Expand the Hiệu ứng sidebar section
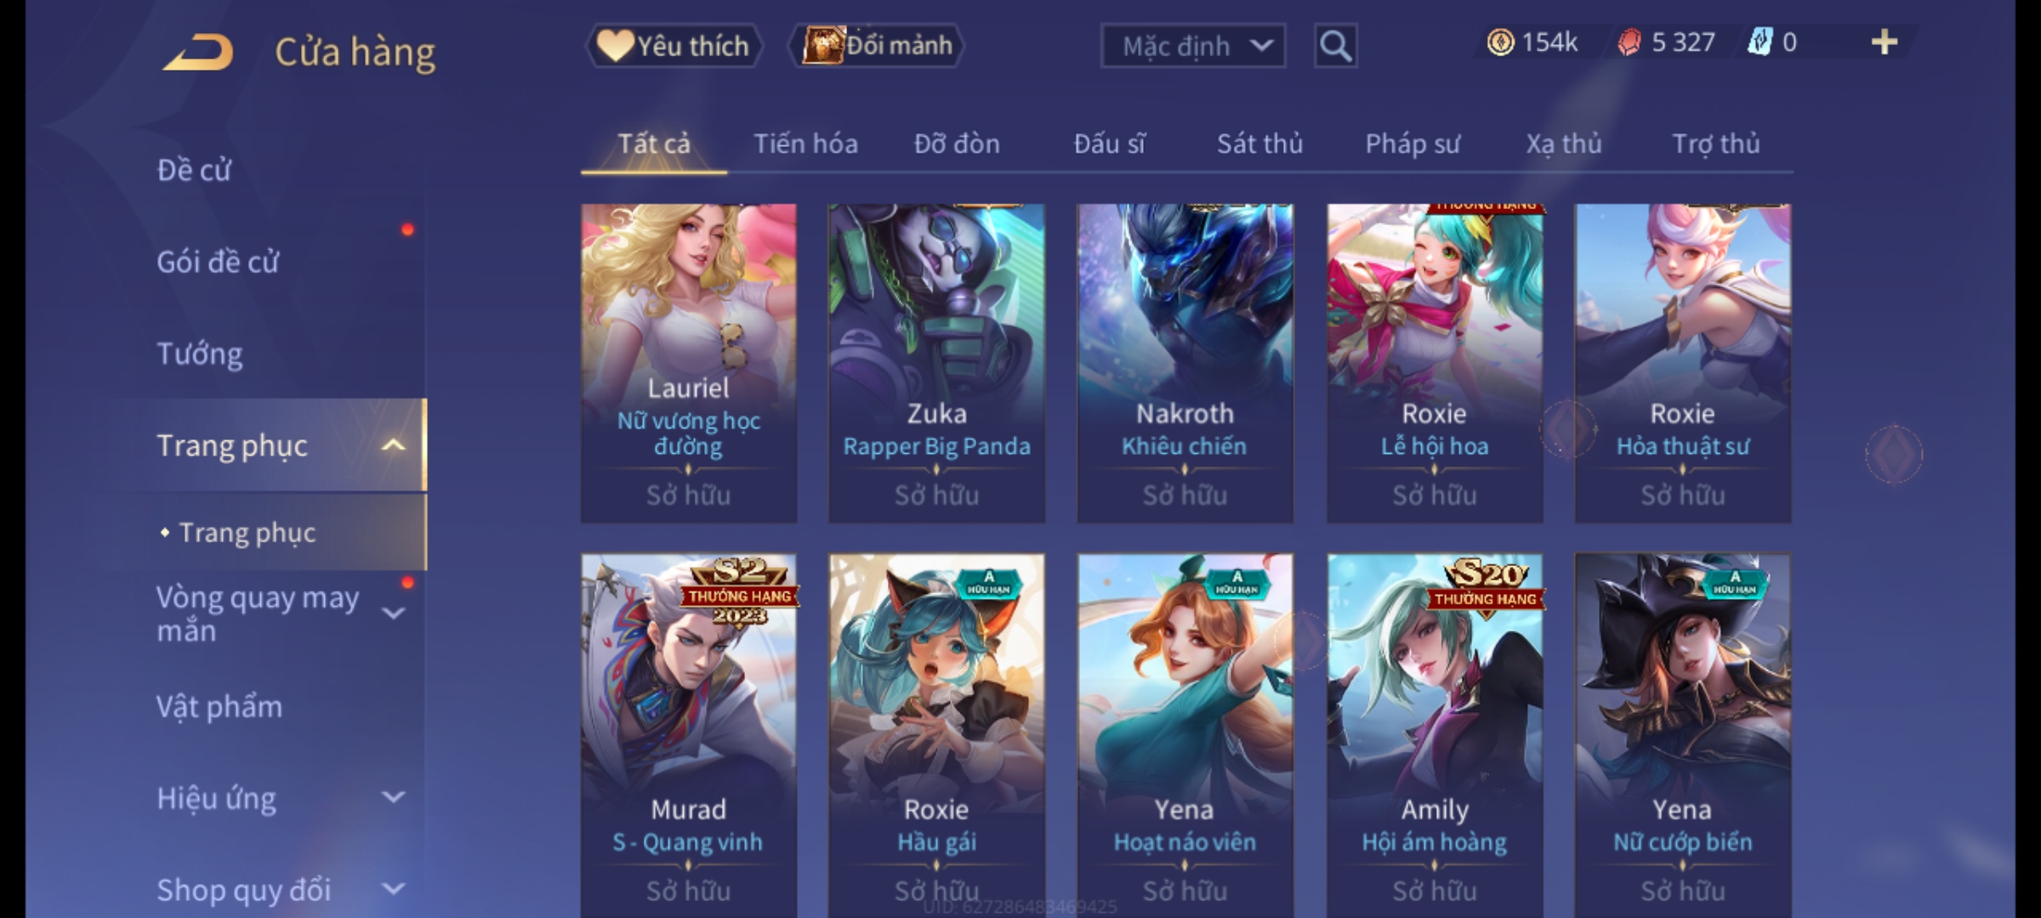 point(393,797)
